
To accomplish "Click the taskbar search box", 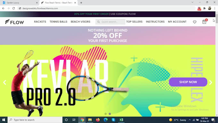I will coord(35,120).
